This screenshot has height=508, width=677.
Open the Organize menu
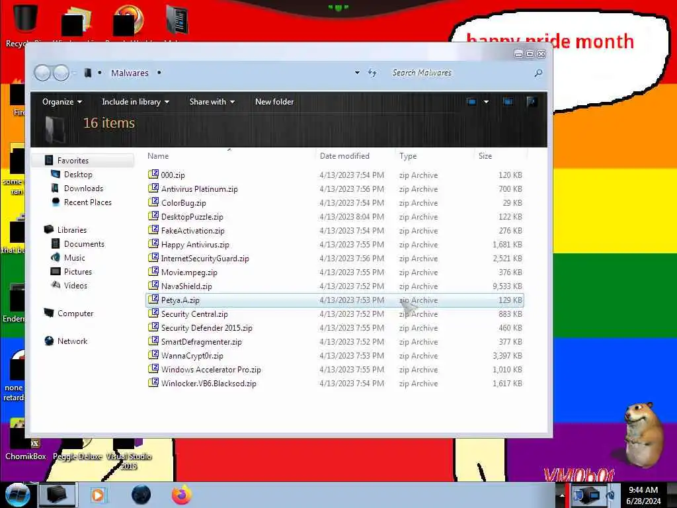pyautogui.click(x=62, y=102)
